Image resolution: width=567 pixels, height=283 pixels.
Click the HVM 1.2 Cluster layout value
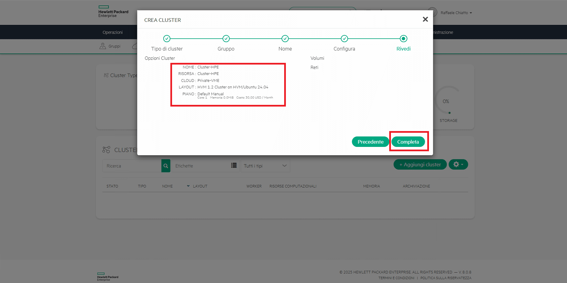pos(233,87)
